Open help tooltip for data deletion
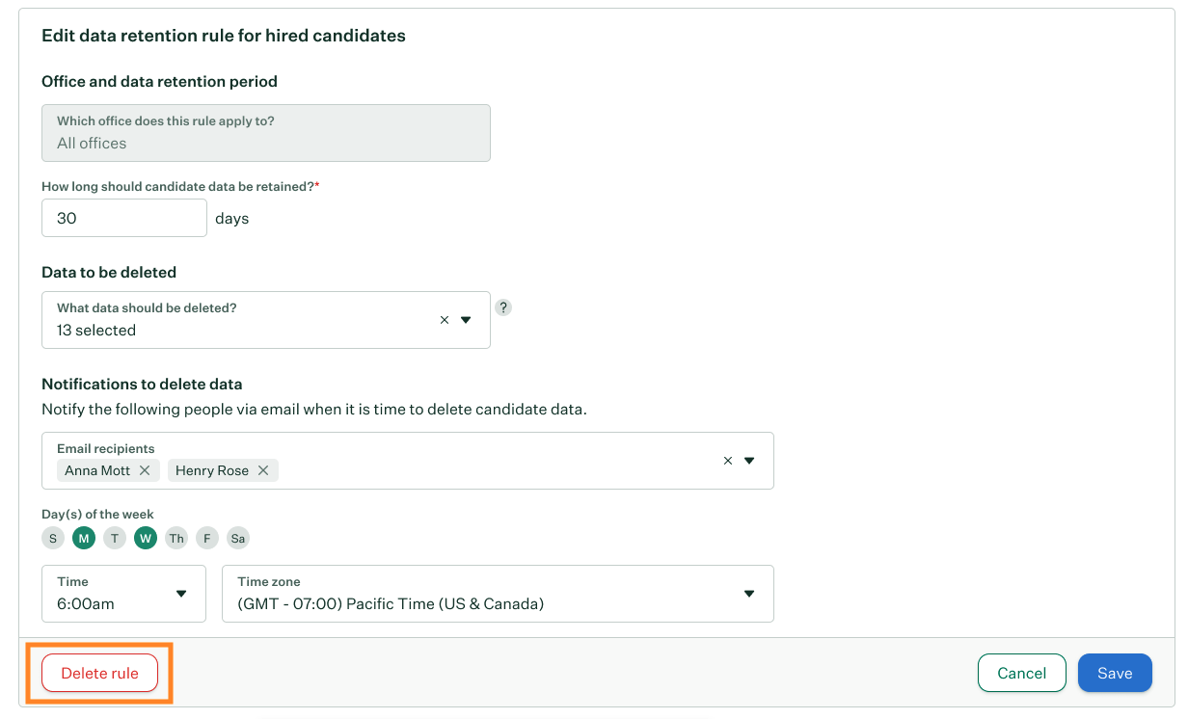1188x719 pixels. pyautogui.click(x=503, y=307)
